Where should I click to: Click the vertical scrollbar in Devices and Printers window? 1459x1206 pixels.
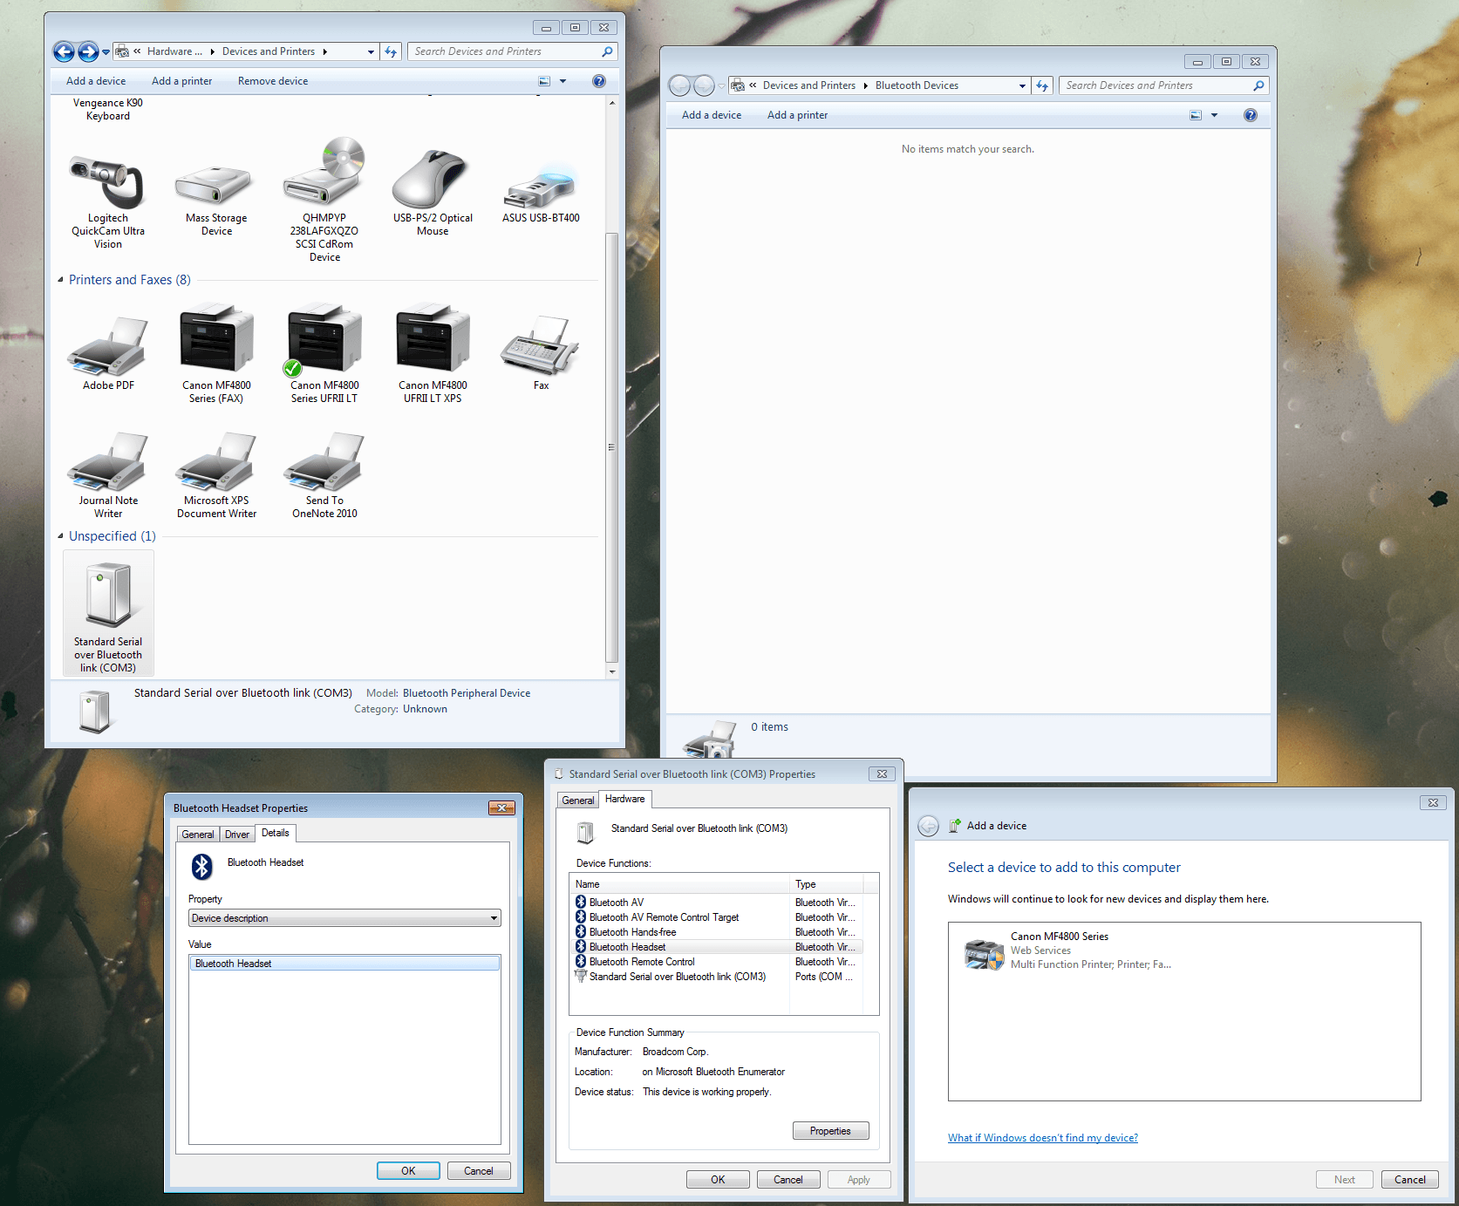tap(612, 447)
